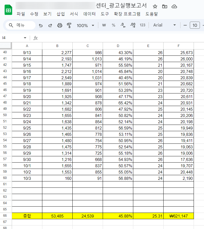Select column B header
204x229 pixels.
point(57,46)
